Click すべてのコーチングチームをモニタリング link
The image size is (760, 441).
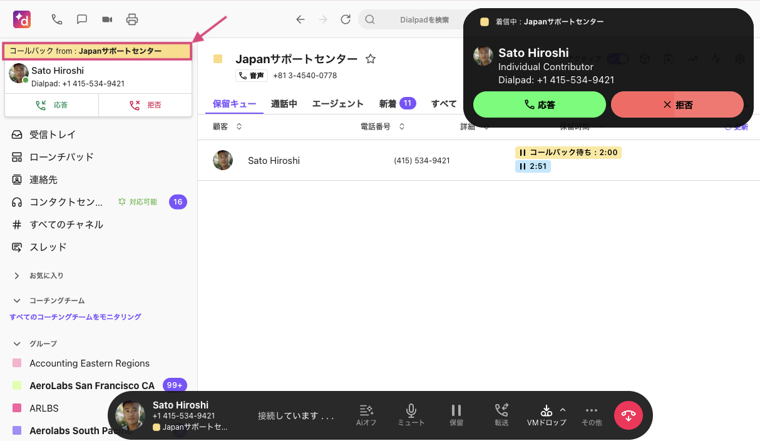75,317
